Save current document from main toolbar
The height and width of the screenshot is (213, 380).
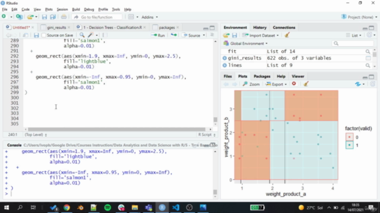[44, 17]
